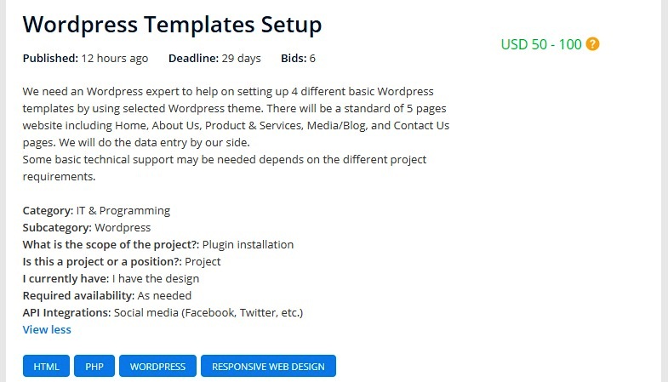Click the I have the design line
This screenshot has height=382, width=668.
[111, 278]
